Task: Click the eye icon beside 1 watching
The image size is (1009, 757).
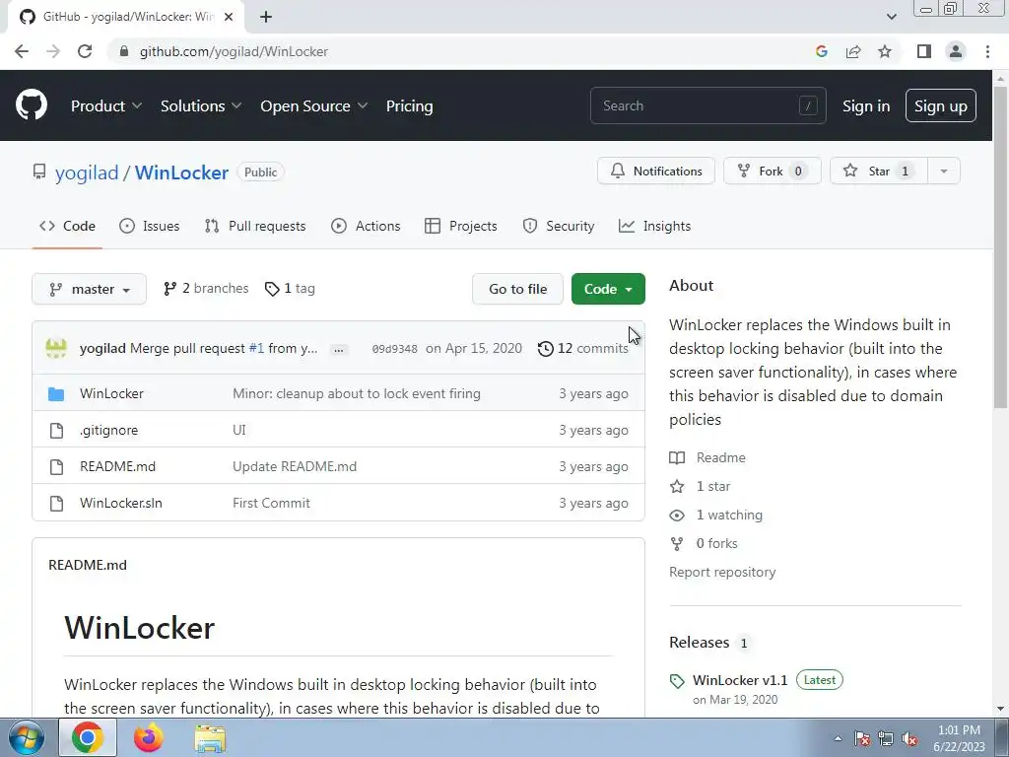Action: (677, 515)
